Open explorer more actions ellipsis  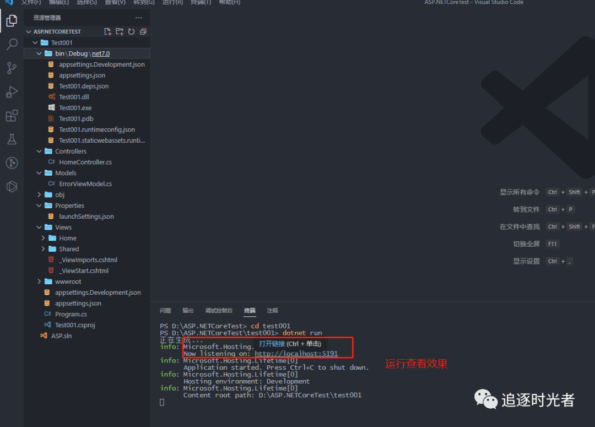[x=138, y=18]
